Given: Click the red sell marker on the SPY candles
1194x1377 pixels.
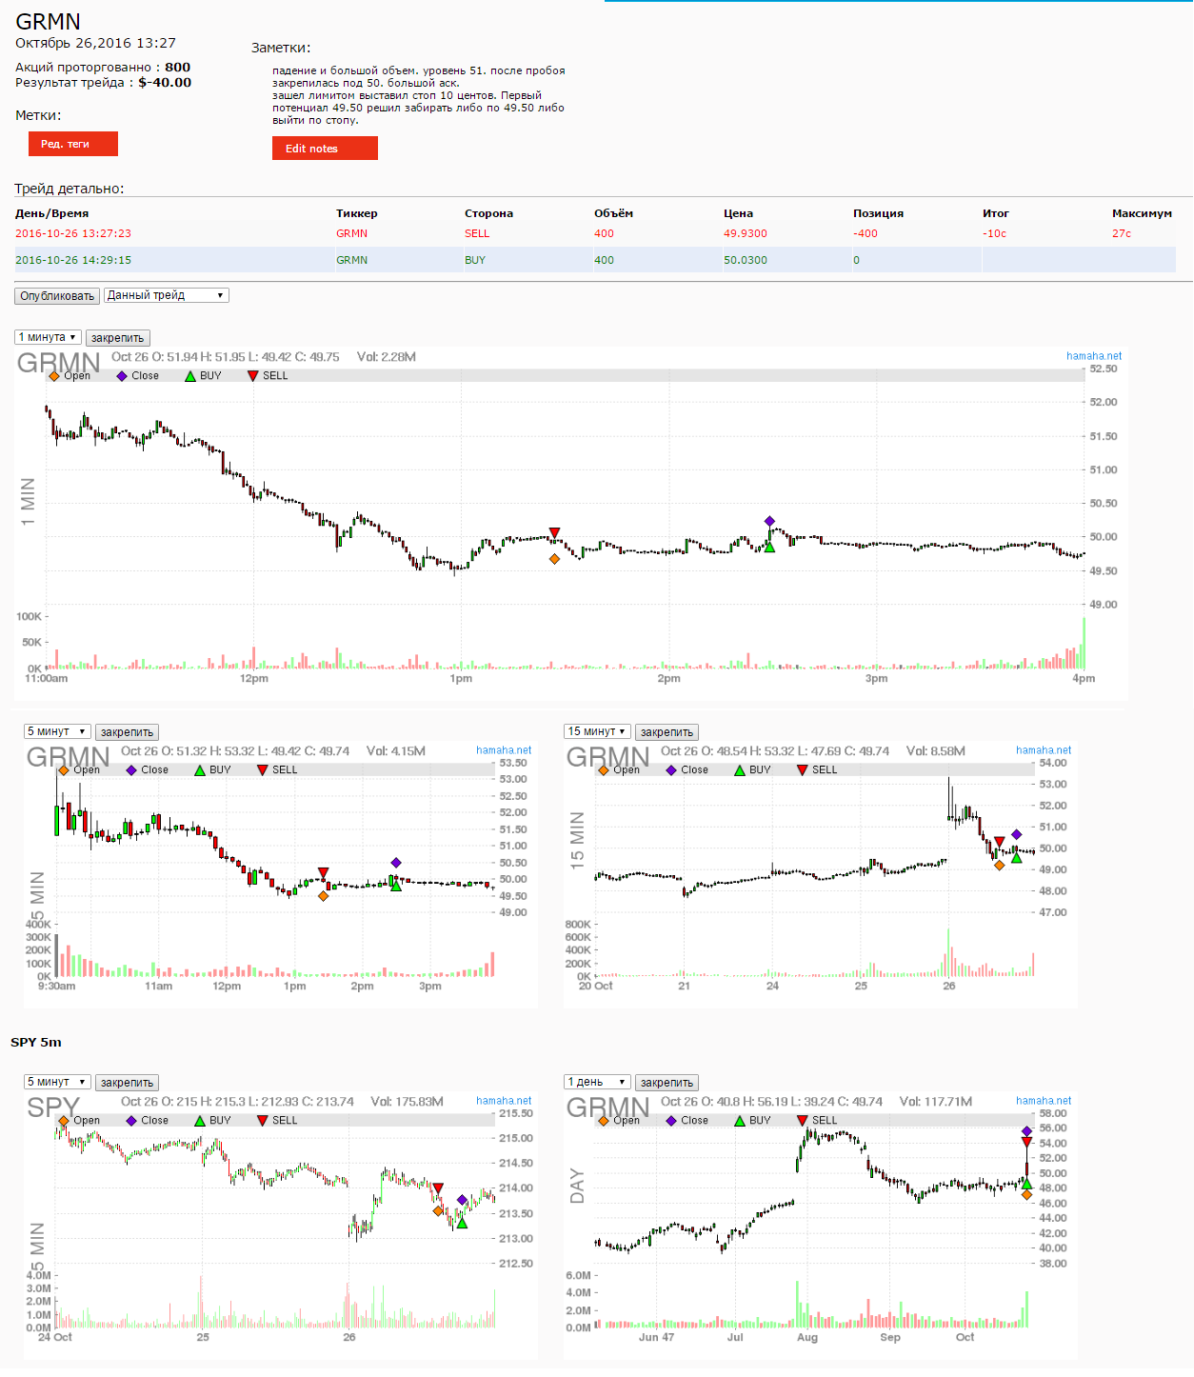Looking at the screenshot, I should click(x=438, y=1187).
